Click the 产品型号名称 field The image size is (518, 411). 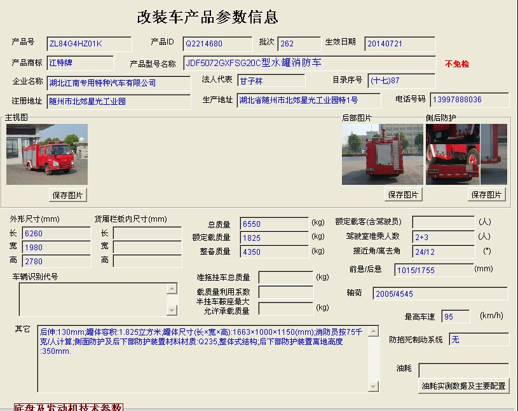click(309, 63)
